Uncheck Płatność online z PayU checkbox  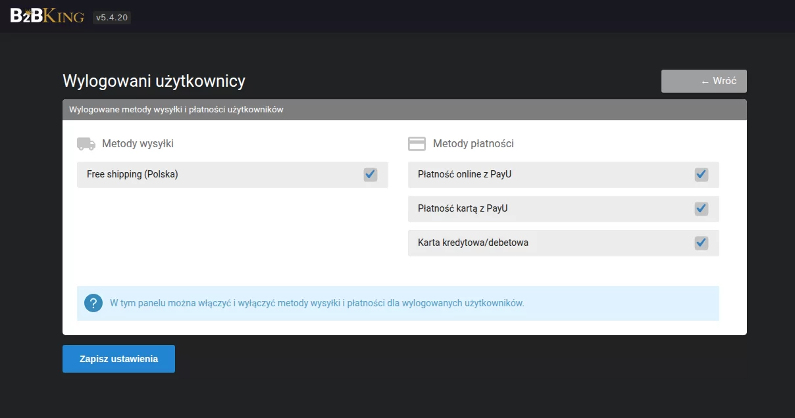702,175
